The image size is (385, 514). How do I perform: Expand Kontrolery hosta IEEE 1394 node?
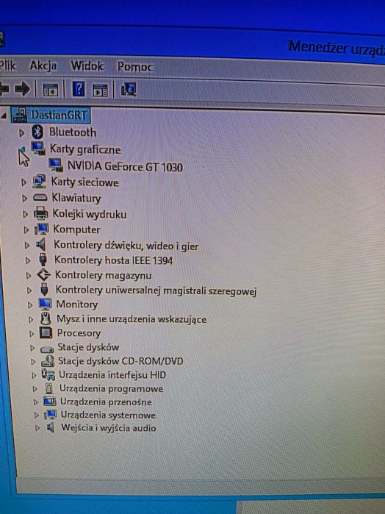[x=28, y=260]
